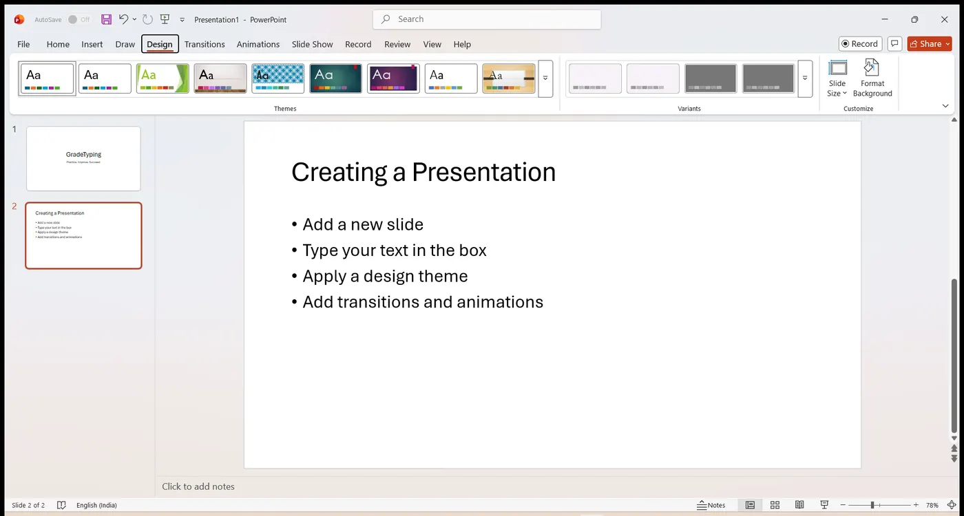Viewport: 964px width, 516px height.
Task: Click the Record button at top right
Action: coord(860,43)
